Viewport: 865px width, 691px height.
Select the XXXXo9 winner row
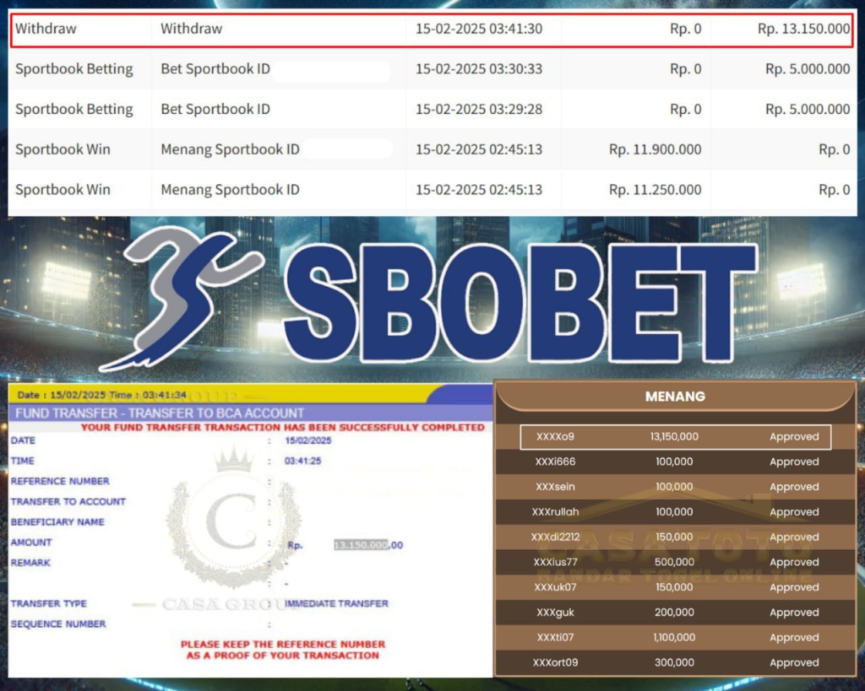tap(674, 437)
